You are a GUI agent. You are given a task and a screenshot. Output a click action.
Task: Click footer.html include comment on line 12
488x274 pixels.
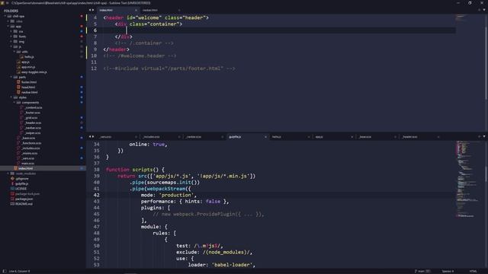click(169, 68)
